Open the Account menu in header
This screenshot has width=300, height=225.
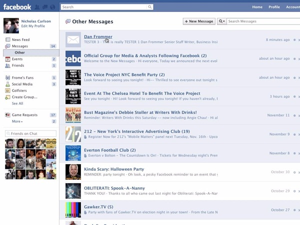tap(292, 7)
